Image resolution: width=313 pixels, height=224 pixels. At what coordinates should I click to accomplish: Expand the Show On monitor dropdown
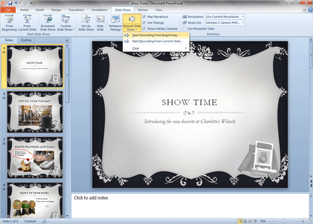225,23
